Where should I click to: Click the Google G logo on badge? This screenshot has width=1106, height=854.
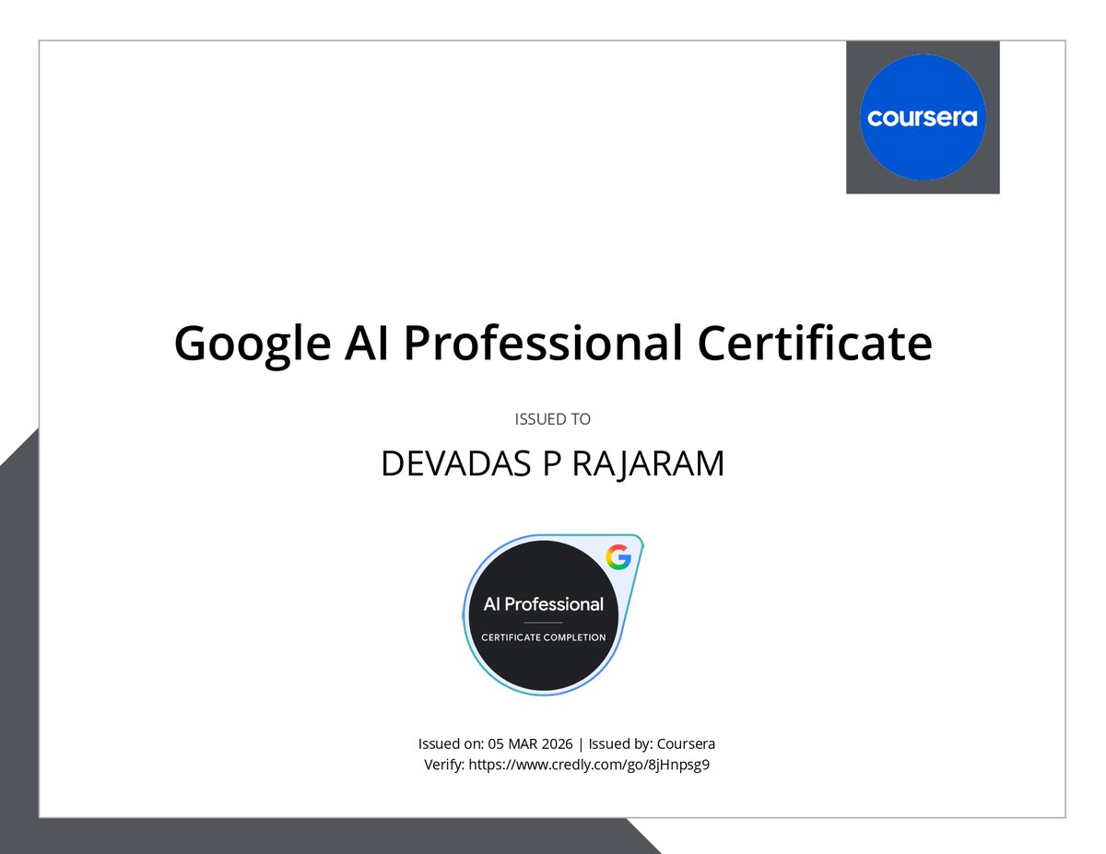[x=618, y=556]
